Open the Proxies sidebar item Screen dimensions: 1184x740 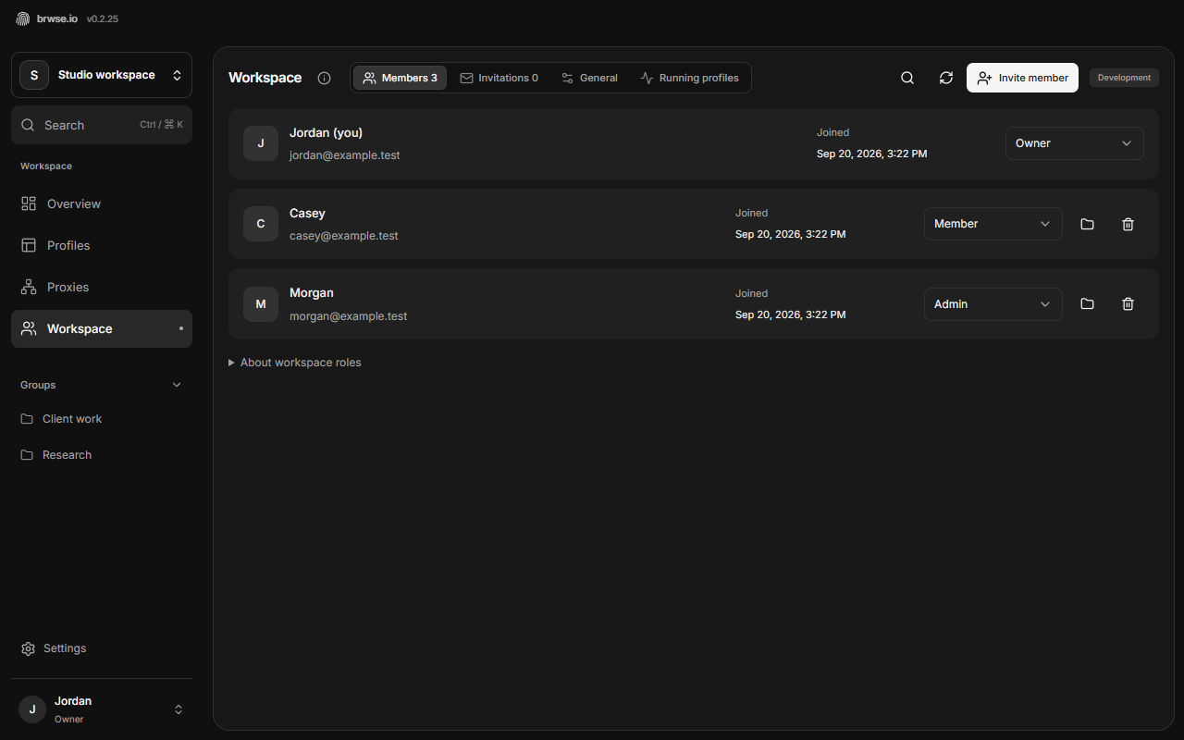point(102,287)
